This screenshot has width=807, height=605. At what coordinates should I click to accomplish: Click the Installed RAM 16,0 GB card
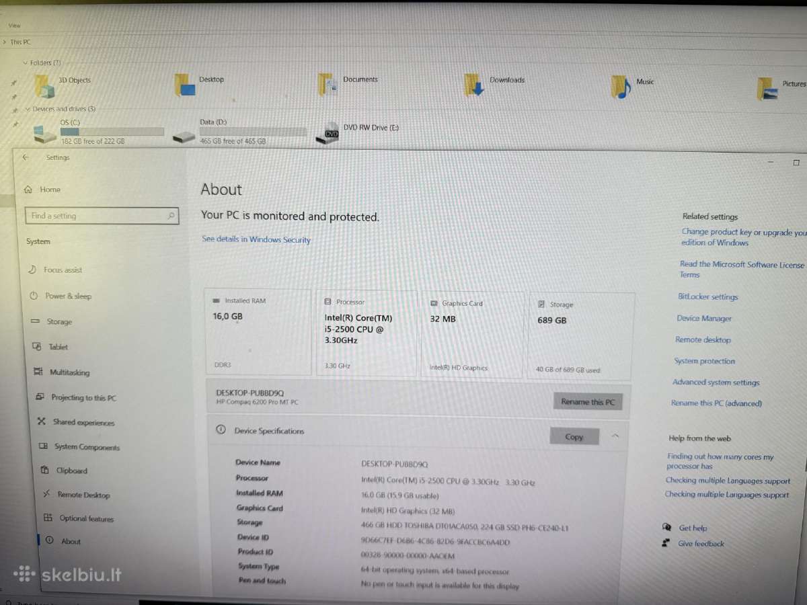pos(258,332)
